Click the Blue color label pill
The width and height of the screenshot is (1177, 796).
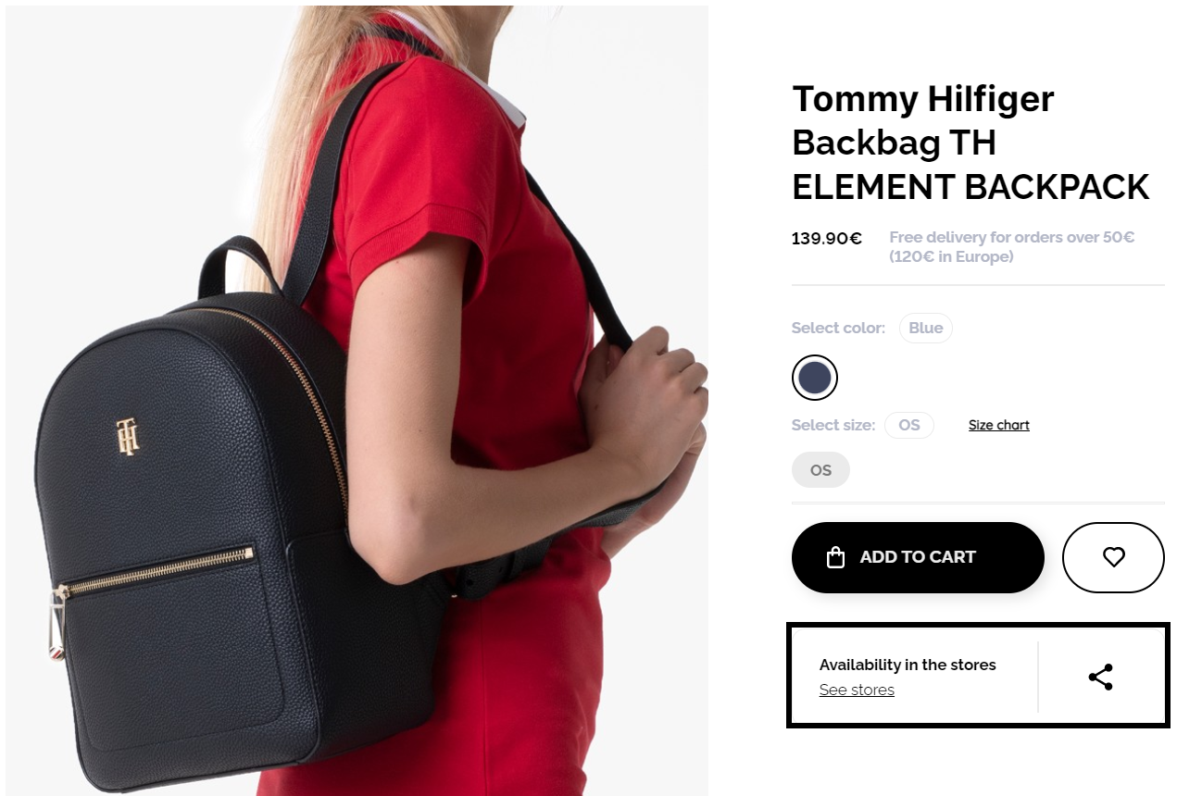(x=925, y=328)
